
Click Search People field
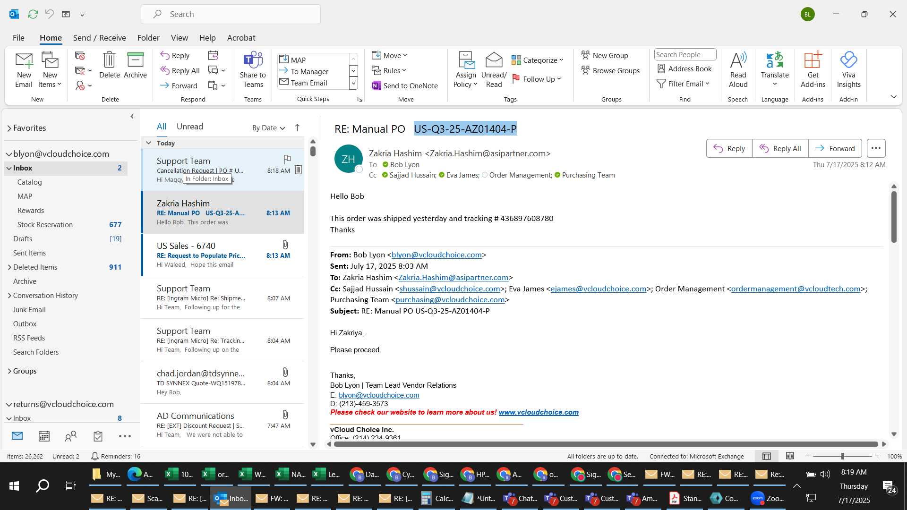[x=685, y=54]
